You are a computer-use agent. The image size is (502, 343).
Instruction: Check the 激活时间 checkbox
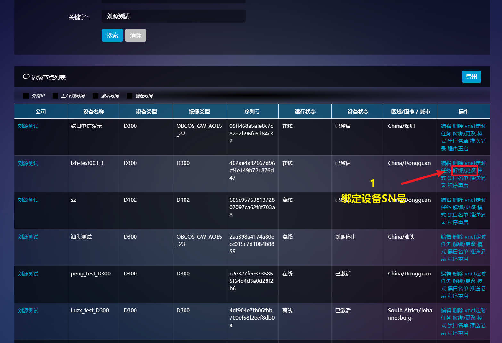coord(95,96)
